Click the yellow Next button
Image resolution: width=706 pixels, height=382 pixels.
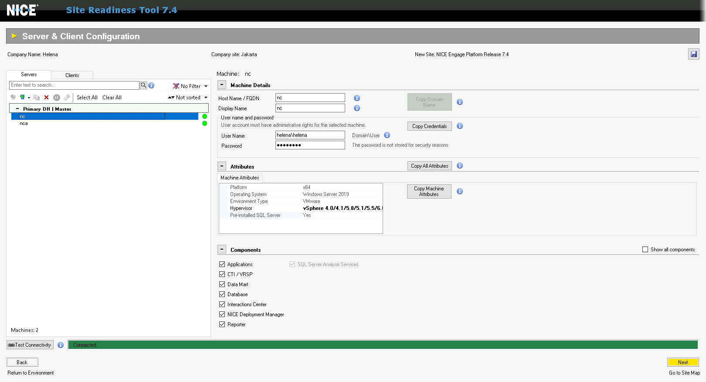click(x=682, y=362)
